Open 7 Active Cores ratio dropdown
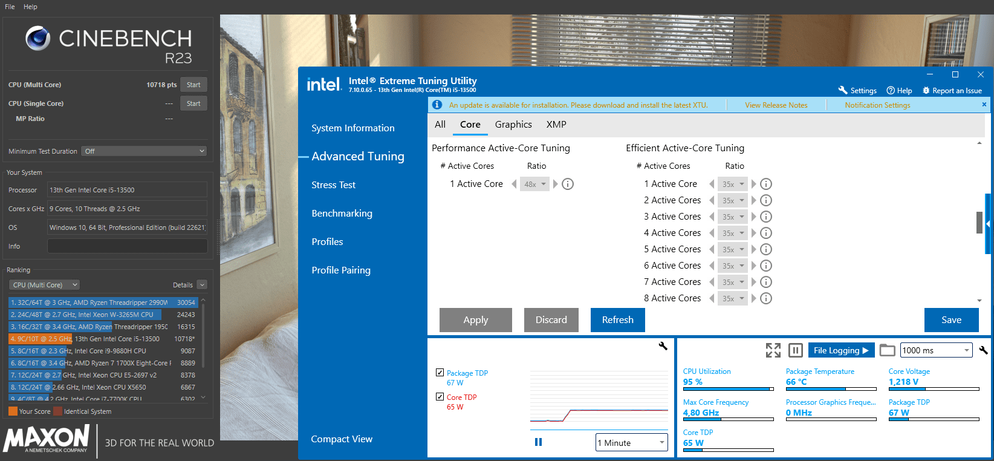This screenshot has width=994, height=461. pyautogui.click(x=733, y=282)
